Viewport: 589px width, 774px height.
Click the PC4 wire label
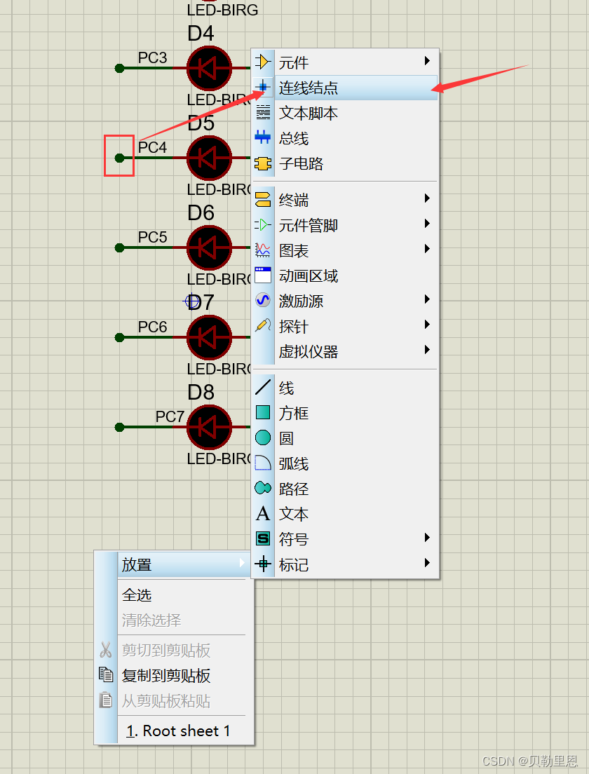(x=153, y=148)
